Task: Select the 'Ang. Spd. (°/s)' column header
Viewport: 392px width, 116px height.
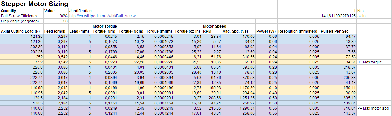Action: tap(238, 31)
